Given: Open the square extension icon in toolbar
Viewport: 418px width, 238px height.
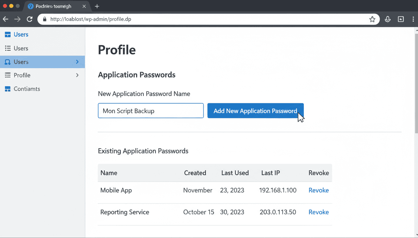Looking at the screenshot, I should (x=401, y=19).
